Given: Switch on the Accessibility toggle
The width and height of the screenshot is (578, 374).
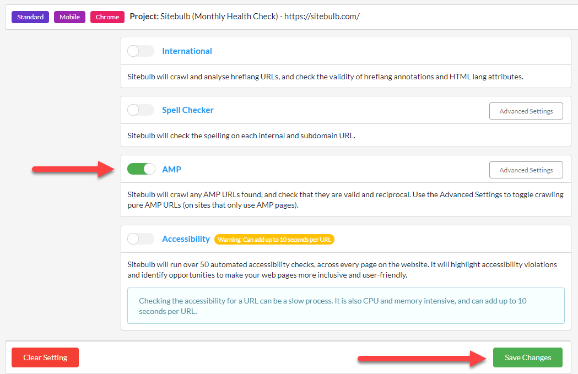Looking at the screenshot, I should 141,239.
